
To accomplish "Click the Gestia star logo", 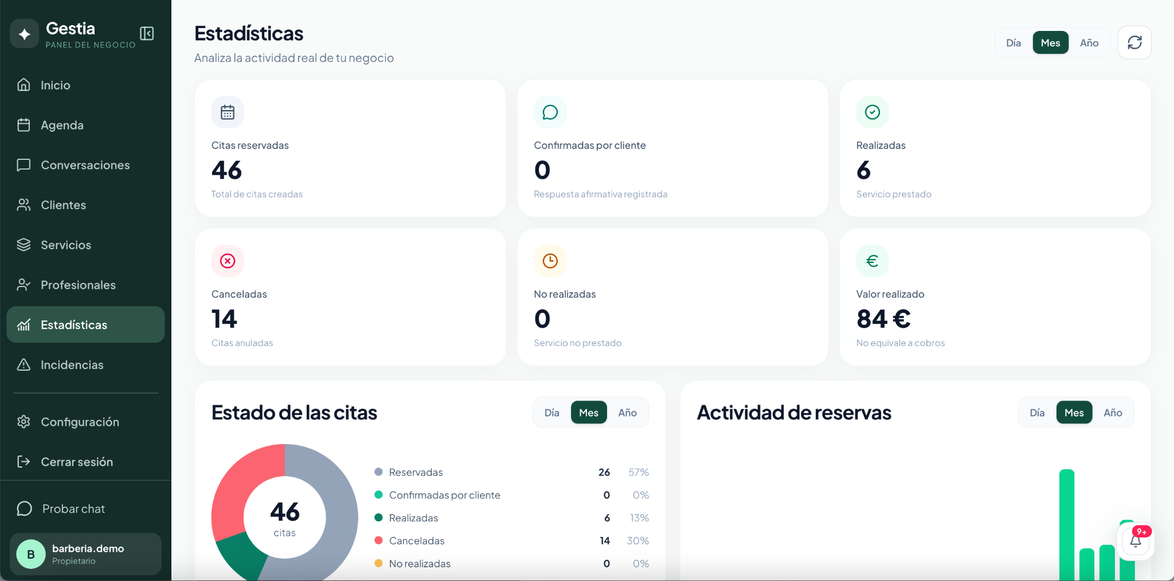I will pyautogui.click(x=24, y=34).
